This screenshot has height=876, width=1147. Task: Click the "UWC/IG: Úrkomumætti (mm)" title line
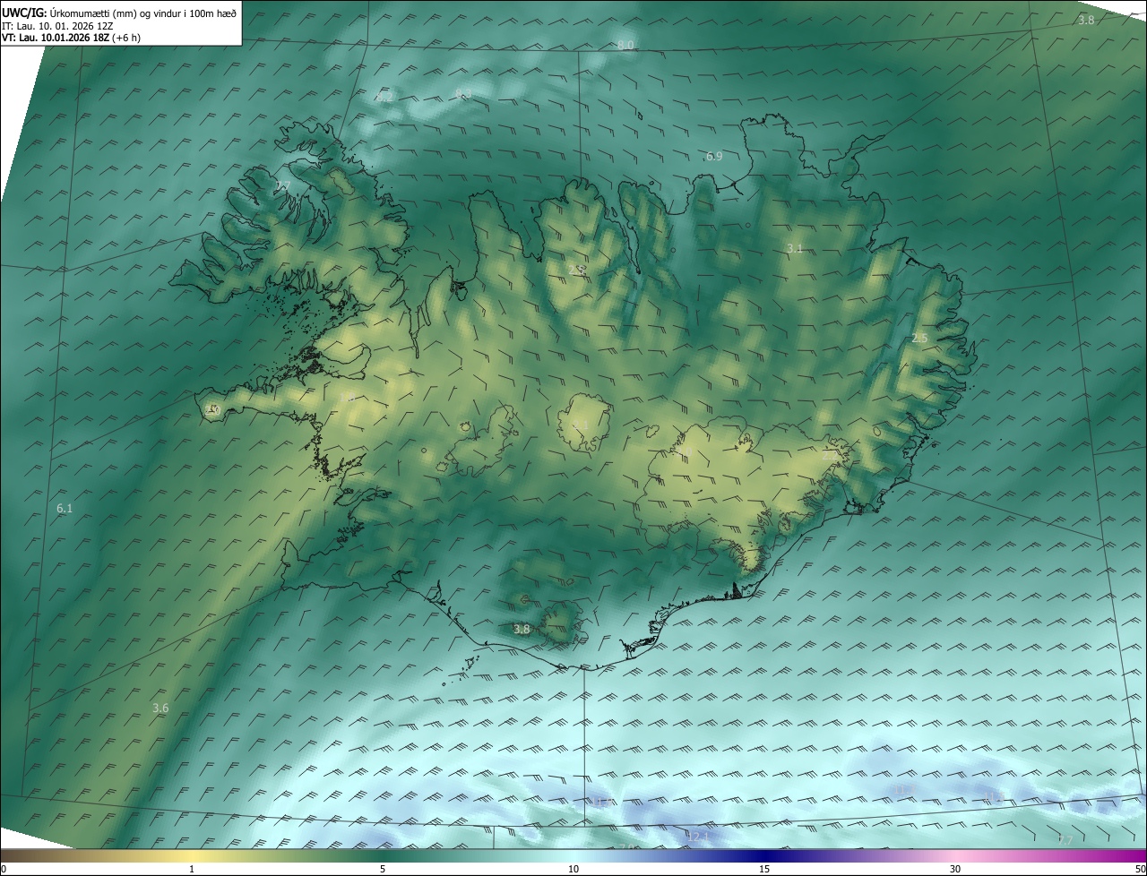[x=119, y=13]
